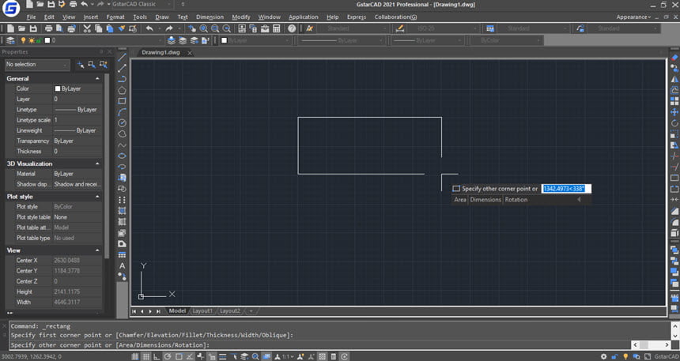680x361 pixels.
Task: Click the command line horizontal scrollbar
Action: pos(652,345)
